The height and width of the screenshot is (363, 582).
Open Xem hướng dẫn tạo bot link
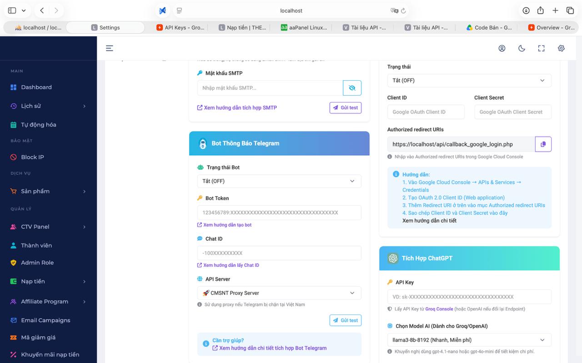coord(224,225)
